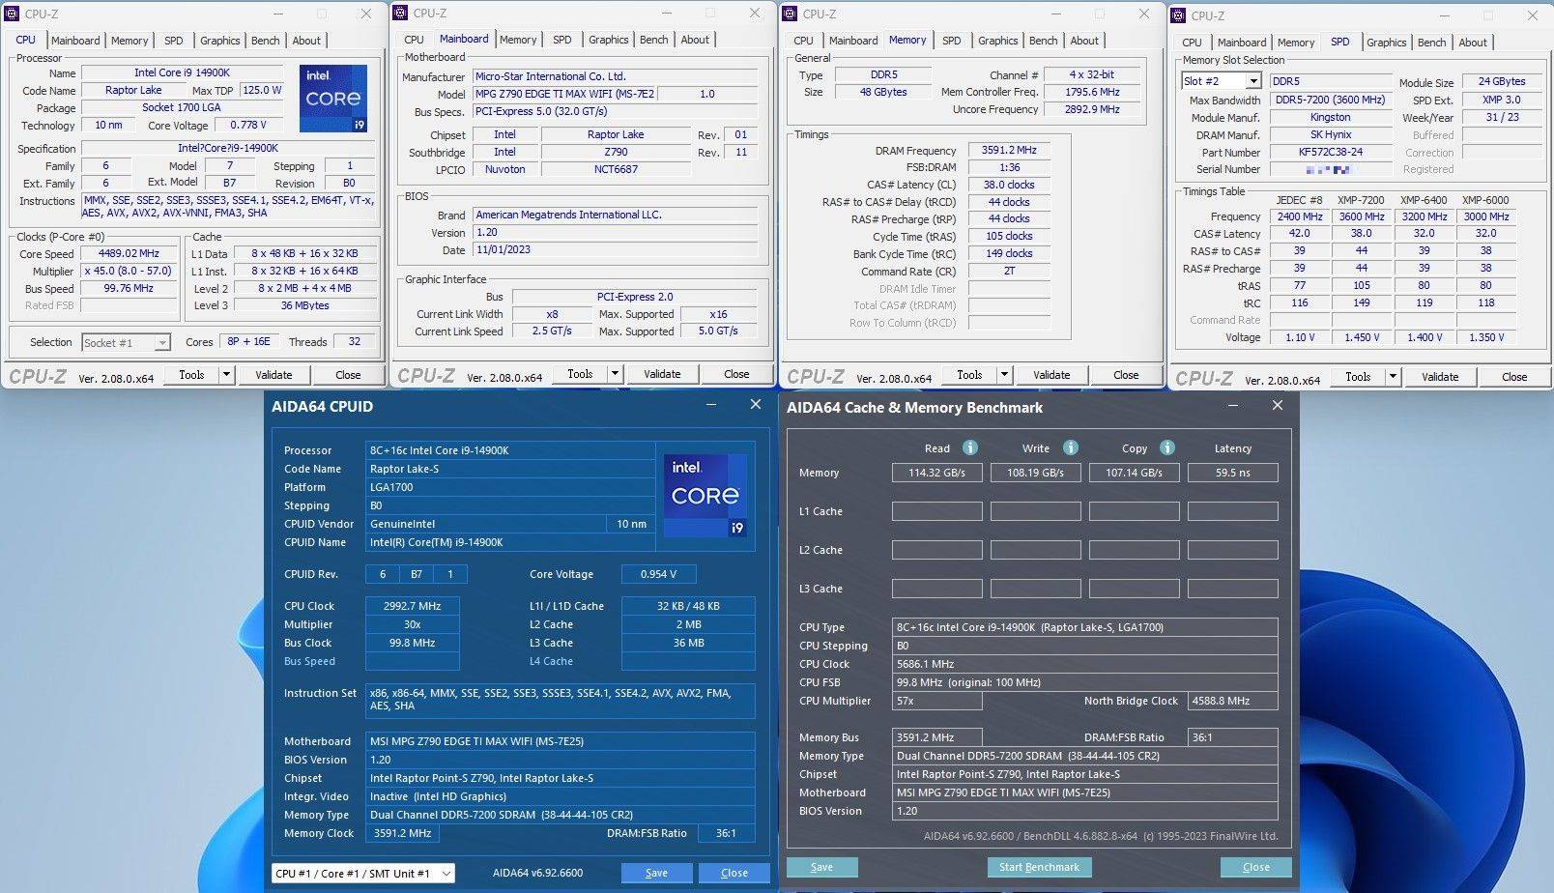
Task: Click the CPU-Z title icon in SPD window
Action: click(1178, 15)
